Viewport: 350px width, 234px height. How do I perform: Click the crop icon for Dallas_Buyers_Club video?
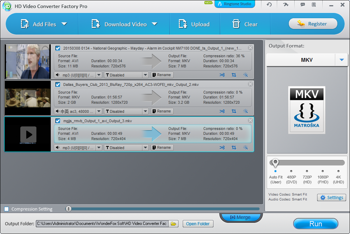[234, 111]
